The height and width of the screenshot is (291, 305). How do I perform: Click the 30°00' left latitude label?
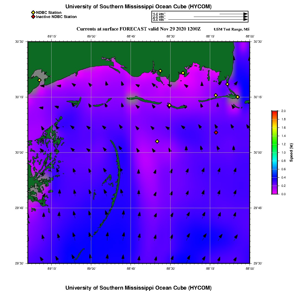coord(19,153)
